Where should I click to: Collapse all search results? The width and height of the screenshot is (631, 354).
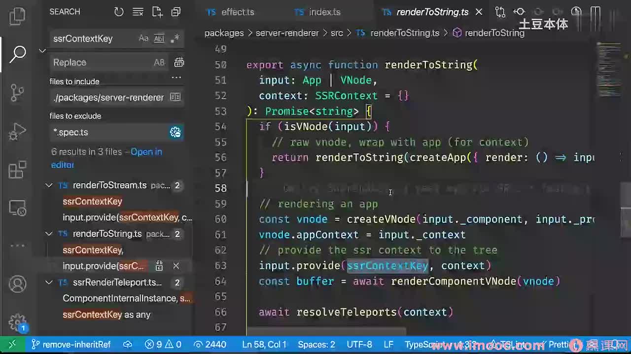pyautogui.click(x=176, y=12)
